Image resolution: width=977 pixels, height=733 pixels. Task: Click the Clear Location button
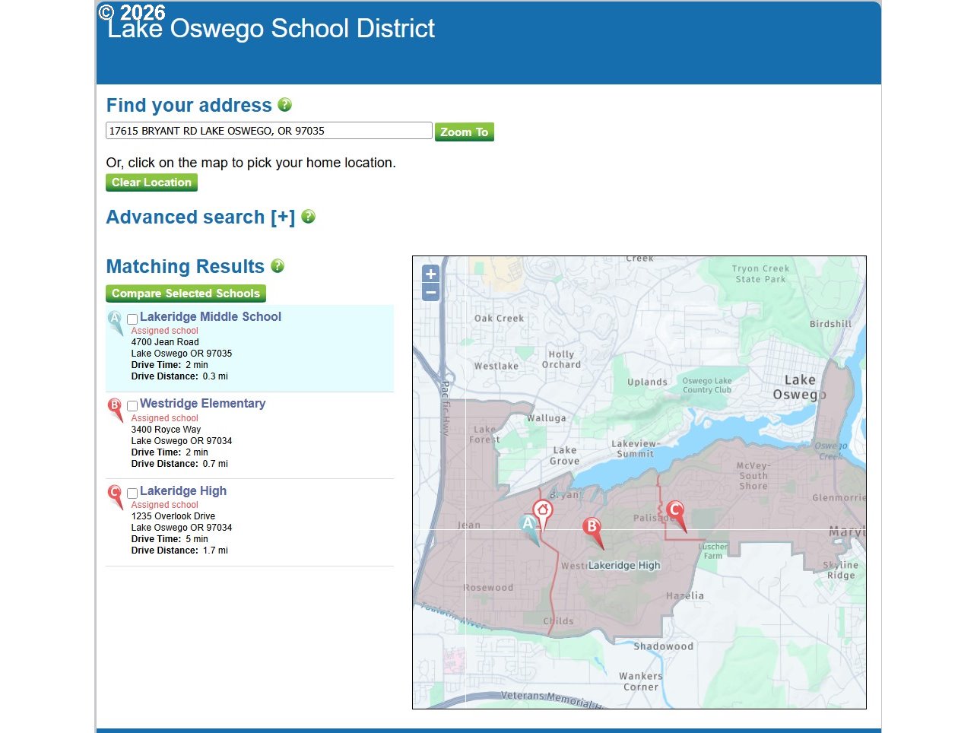pos(151,182)
